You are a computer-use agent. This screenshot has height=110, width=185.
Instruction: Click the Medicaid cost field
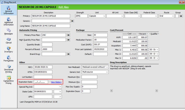pos(130,41)
